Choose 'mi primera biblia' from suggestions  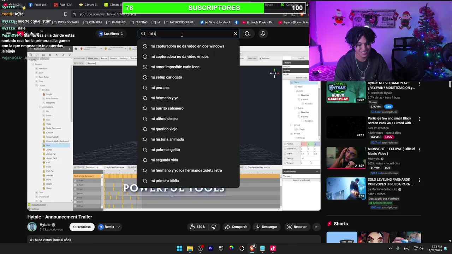[x=188, y=181]
